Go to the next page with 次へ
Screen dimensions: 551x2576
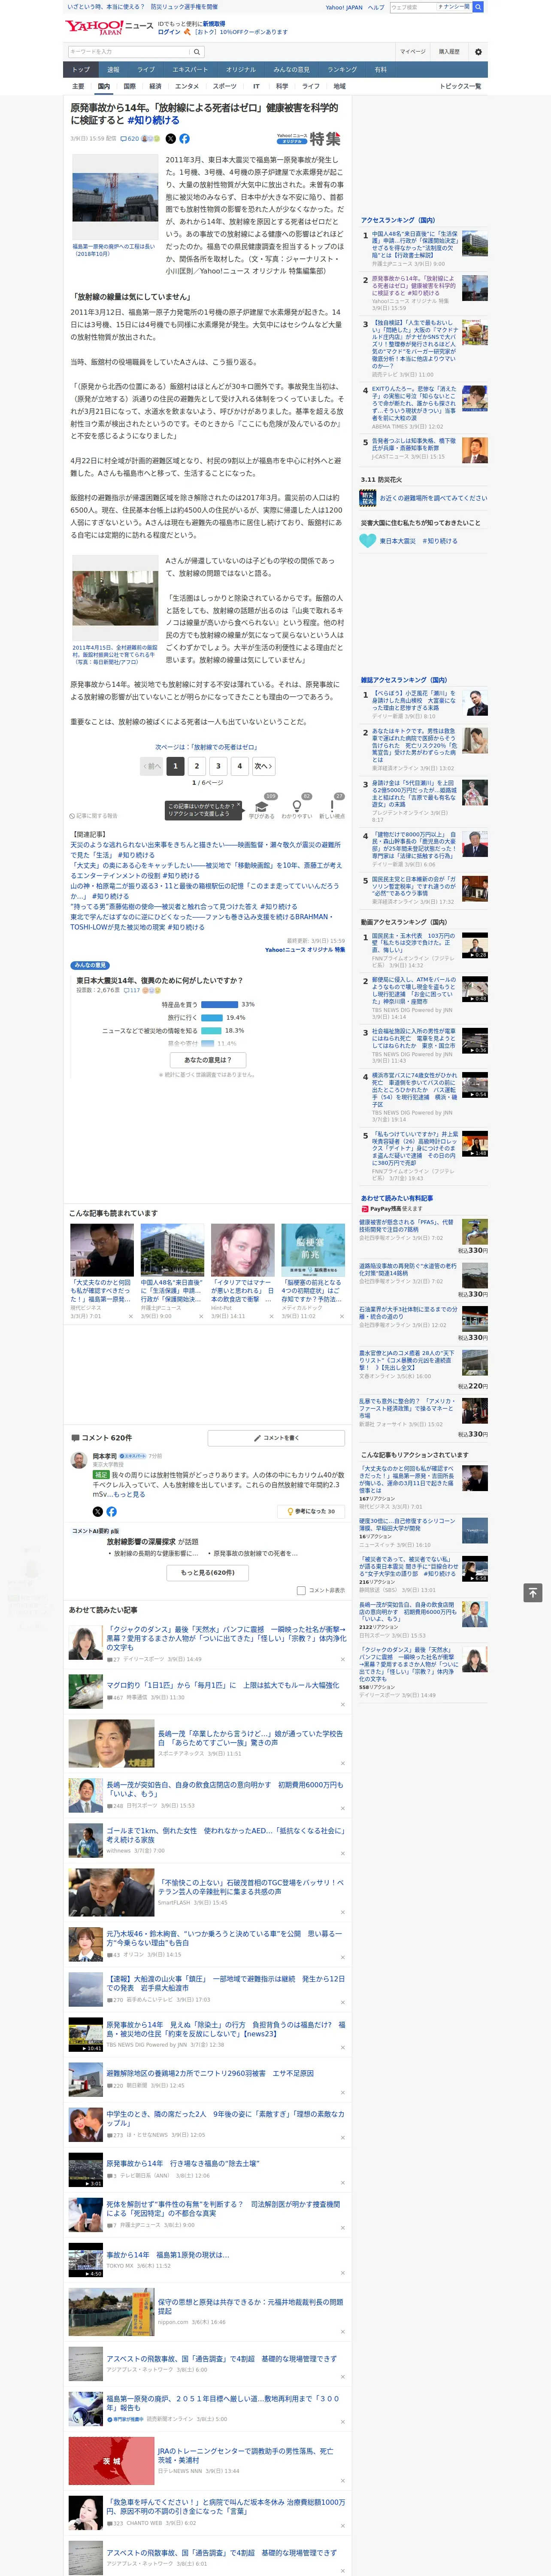(262, 766)
